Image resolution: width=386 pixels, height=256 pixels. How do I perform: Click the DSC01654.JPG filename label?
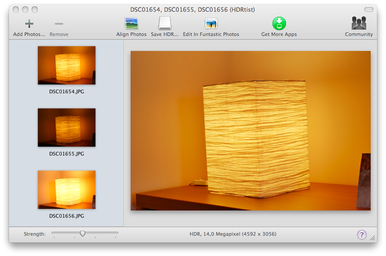[x=67, y=91]
